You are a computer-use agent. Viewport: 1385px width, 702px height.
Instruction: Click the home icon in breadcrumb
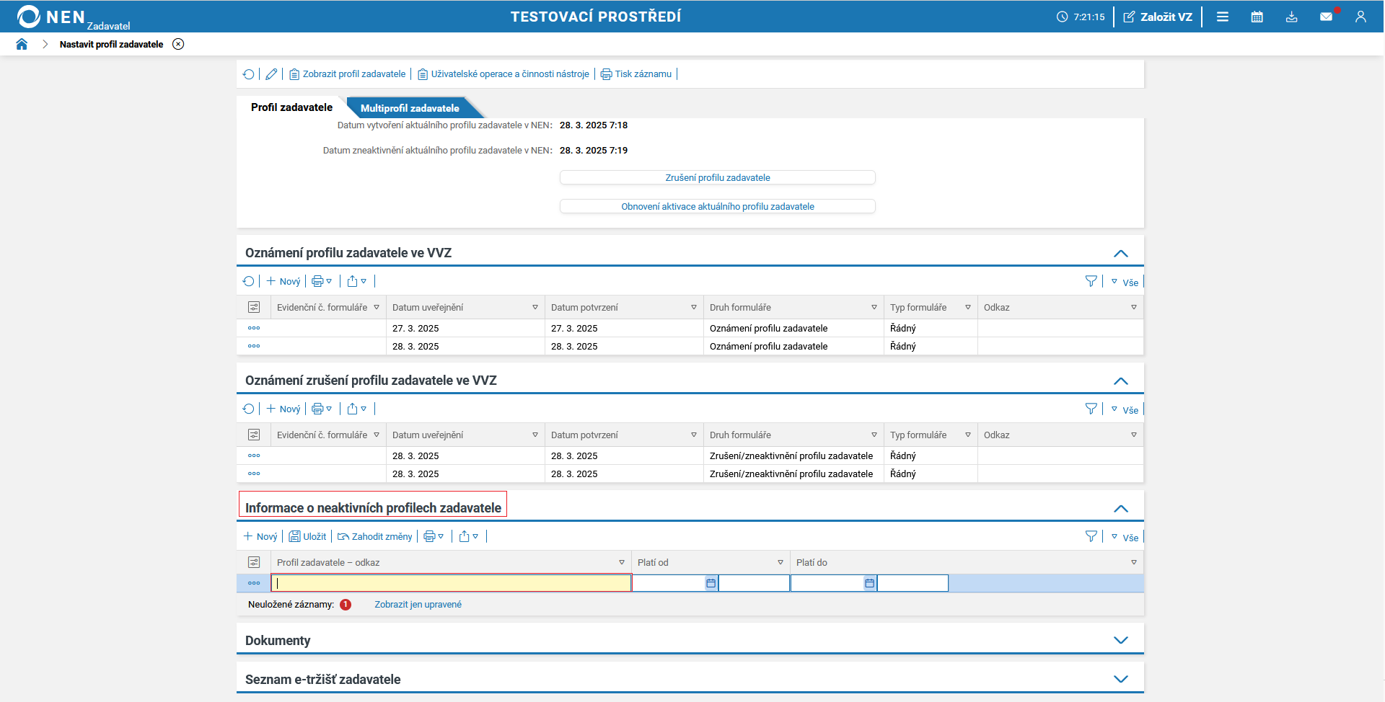point(22,44)
